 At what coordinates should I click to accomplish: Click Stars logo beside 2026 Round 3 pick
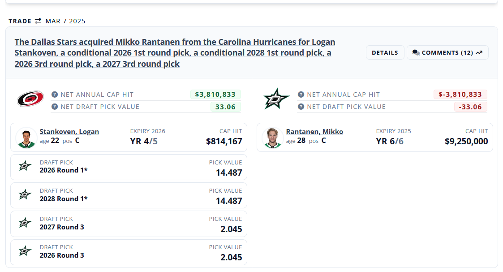coord(25,251)
